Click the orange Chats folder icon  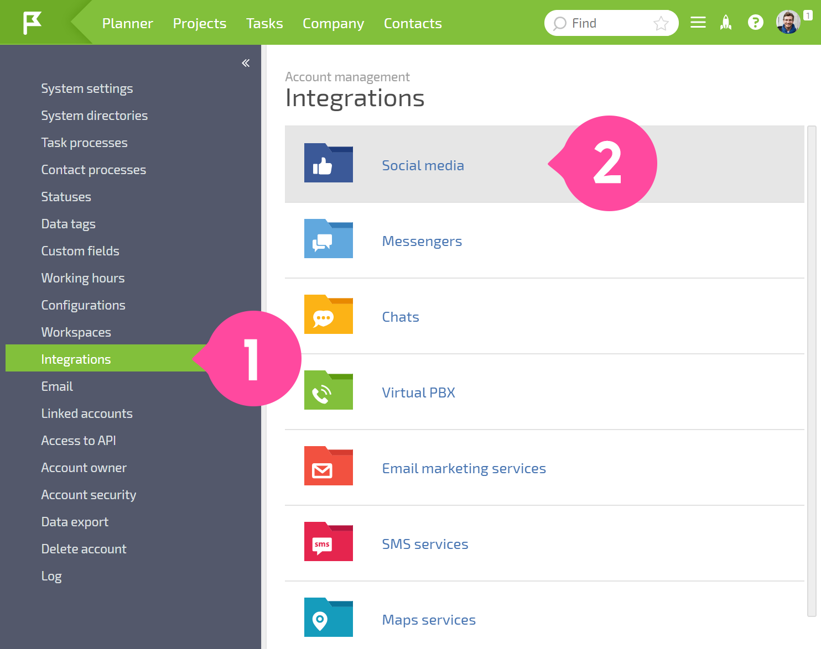(329, 315)
